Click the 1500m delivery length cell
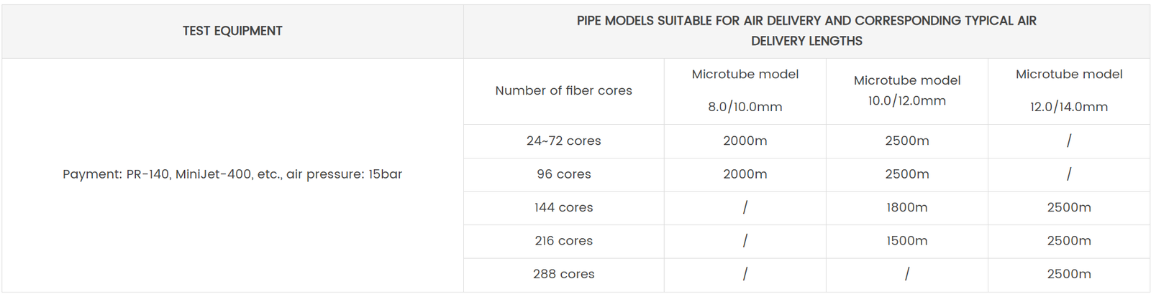The width and height of the screenshot is (1151, 294). pyautogui.click(x=906, y=241)
